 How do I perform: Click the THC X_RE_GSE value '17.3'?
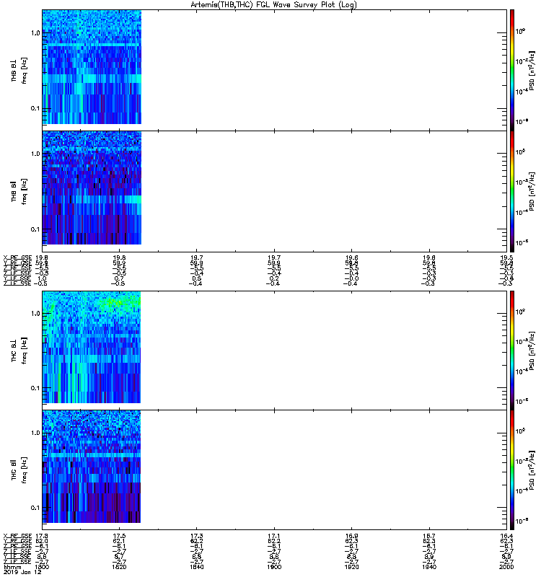pos(197,536)
